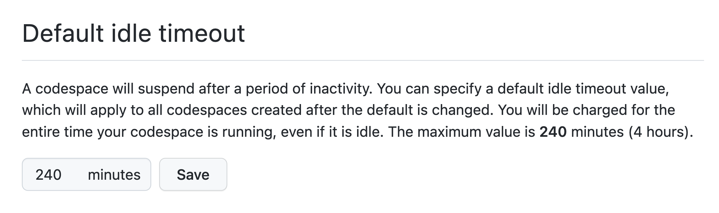Click the word 'timeout' in the heading
719x213 pixels.
(202, 34)
